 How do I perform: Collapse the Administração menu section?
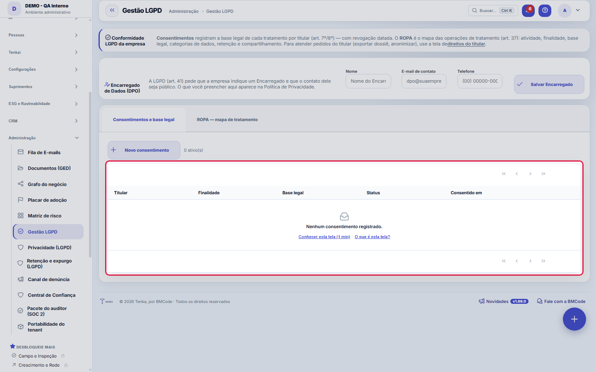pyautogui.click(x=43, y=138)
